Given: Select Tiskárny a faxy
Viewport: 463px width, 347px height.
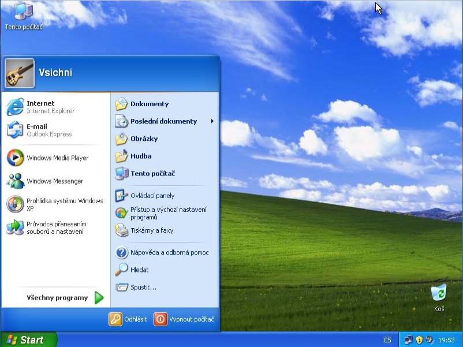Looking at the screenshot, I should click(165, 230).
